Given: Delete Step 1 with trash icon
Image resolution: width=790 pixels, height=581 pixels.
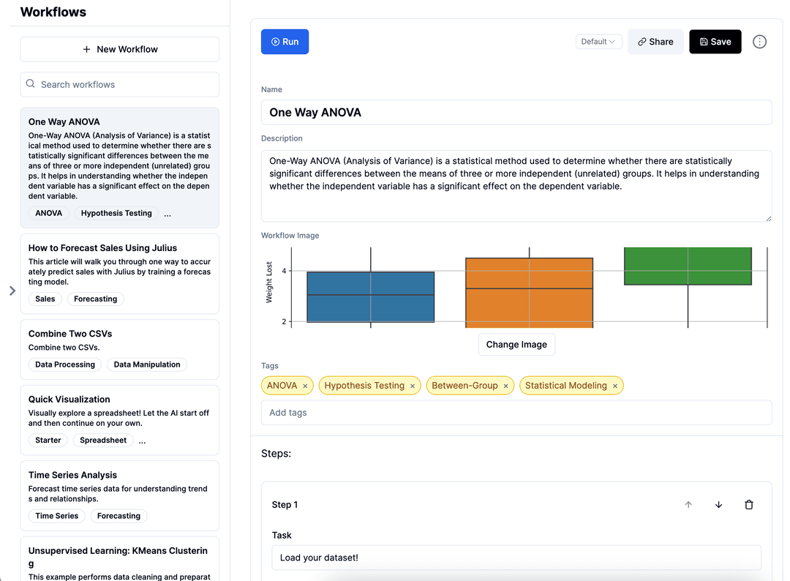Looking at the screenshot, I should 749,504.
